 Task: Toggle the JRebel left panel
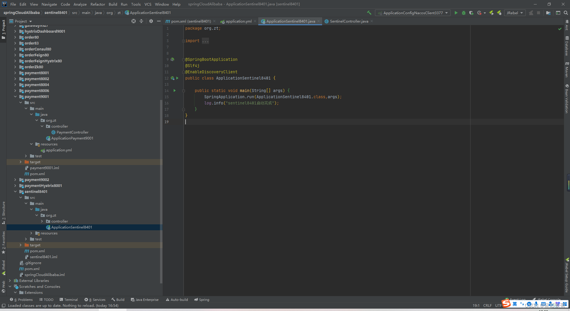tap(4, 268)
